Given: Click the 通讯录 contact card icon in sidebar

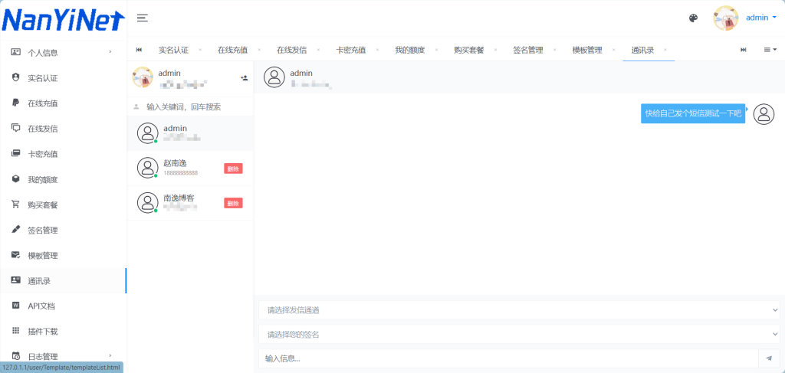Looking at the screenshot, I should (16, 280).
